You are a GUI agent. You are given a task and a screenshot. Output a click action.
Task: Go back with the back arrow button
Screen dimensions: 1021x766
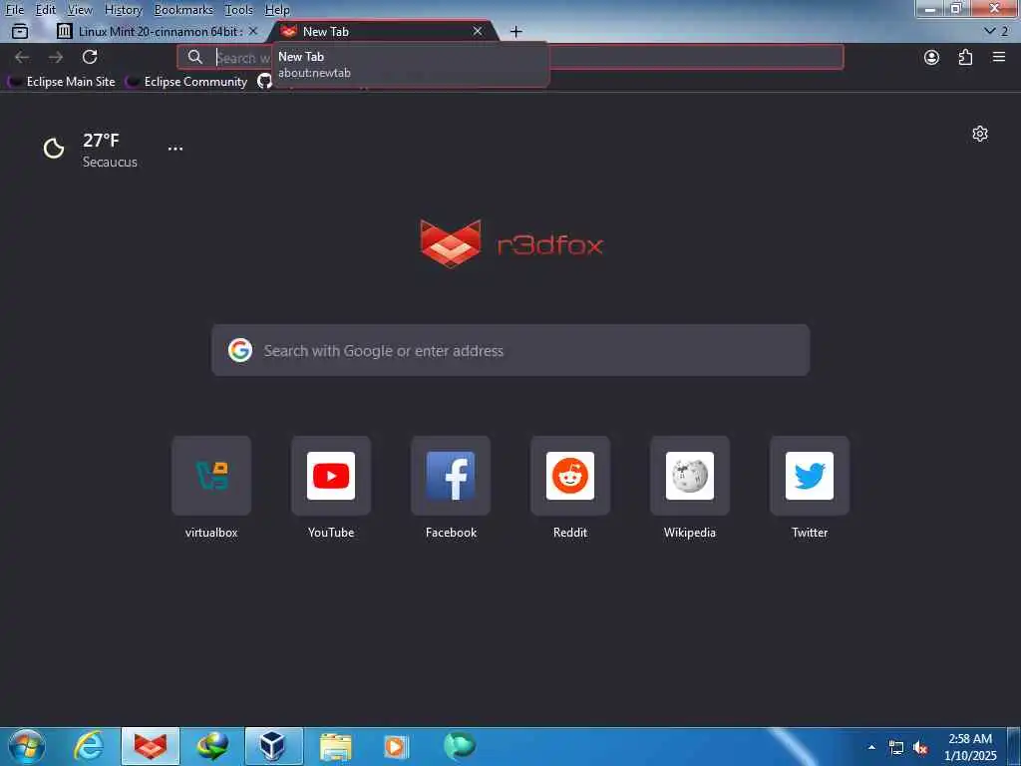pyautogui.click(x=22, y=57)
